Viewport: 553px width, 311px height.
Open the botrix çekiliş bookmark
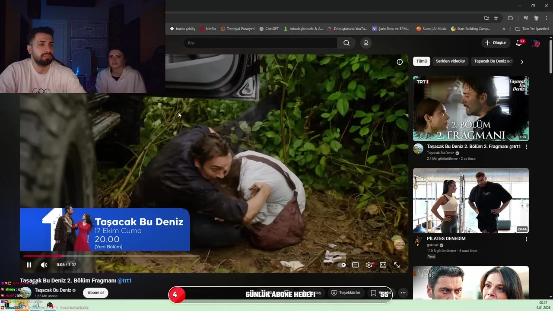pyautogui.click(x=182, y=29)
